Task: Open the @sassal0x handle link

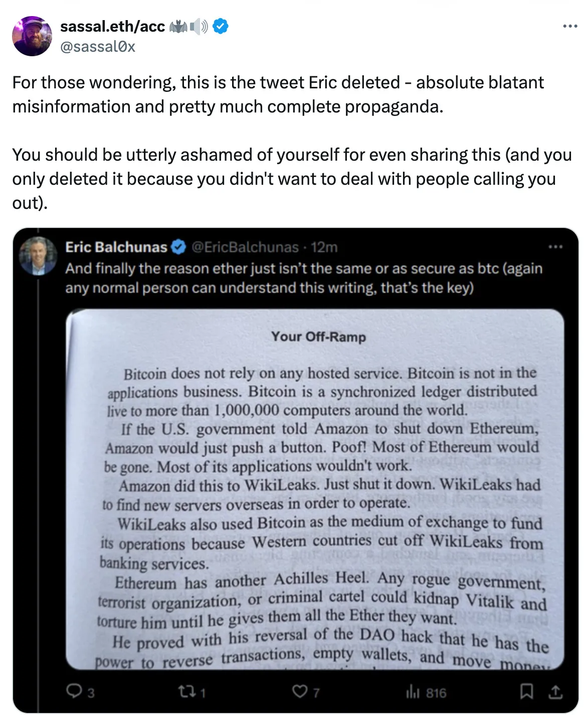Action: click(x=98, y=47)
